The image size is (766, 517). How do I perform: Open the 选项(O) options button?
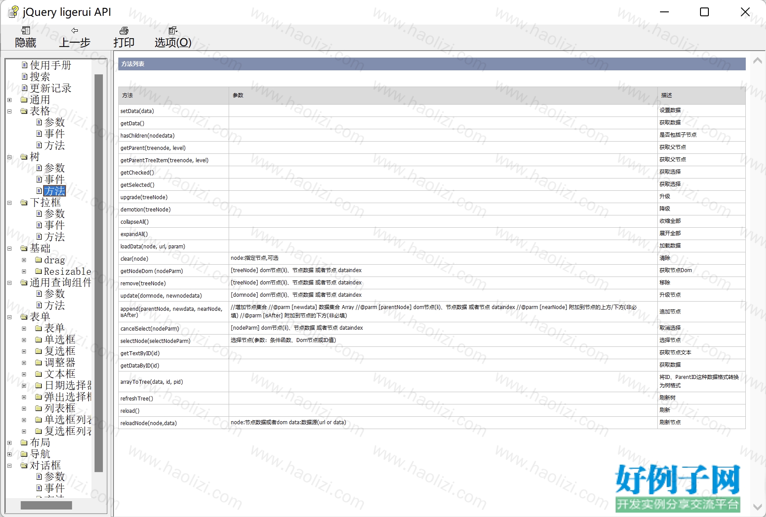tap(173, 37)
